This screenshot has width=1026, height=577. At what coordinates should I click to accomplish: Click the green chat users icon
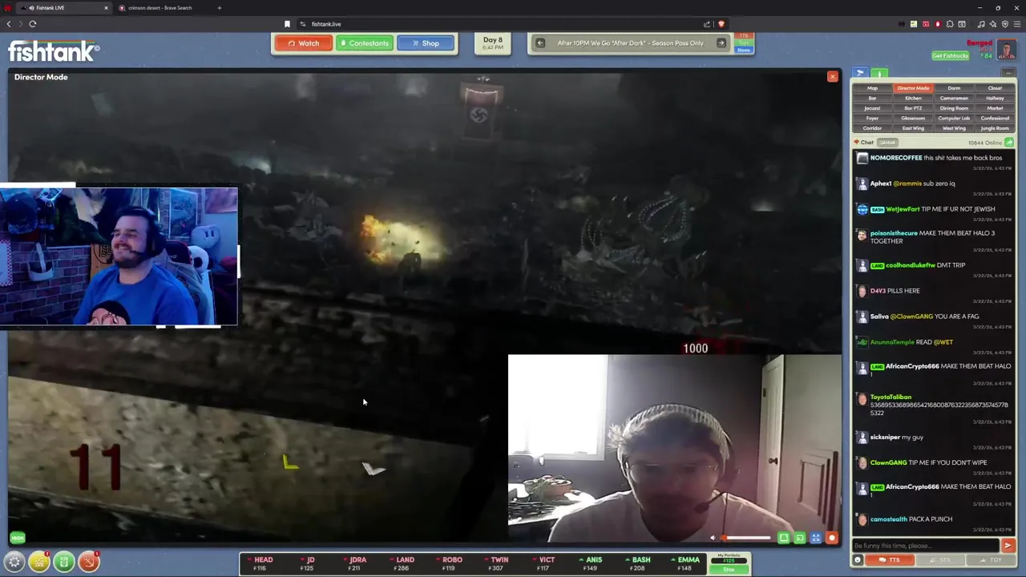[1009, 143]
